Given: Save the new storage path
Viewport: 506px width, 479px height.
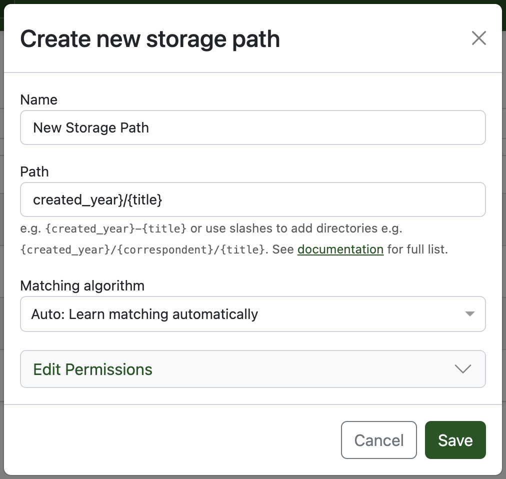Looking at the screenshot, I should 455,440.
